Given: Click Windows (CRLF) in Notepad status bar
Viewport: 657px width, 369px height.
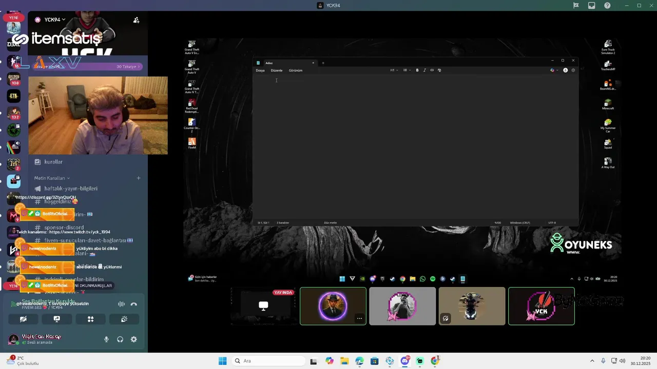Looking at the screenshot, I should tap(520, 223).
